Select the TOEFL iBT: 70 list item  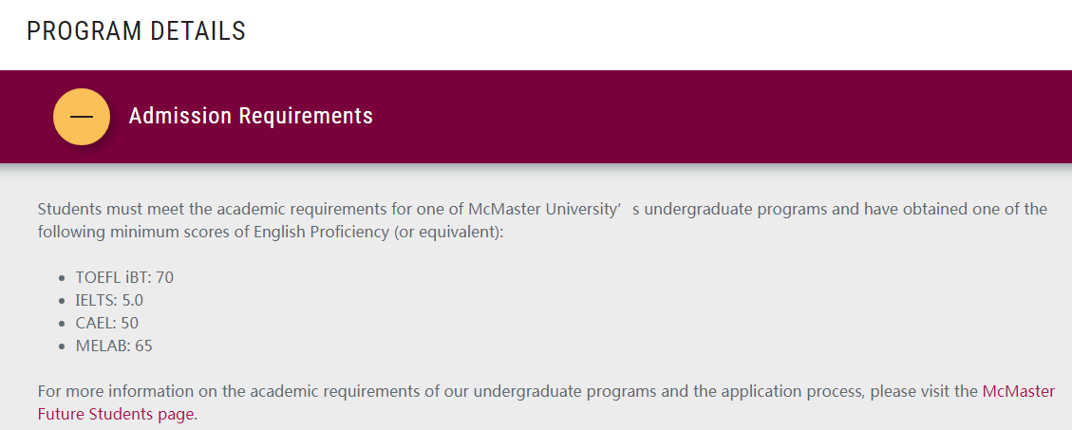point(124,277)
